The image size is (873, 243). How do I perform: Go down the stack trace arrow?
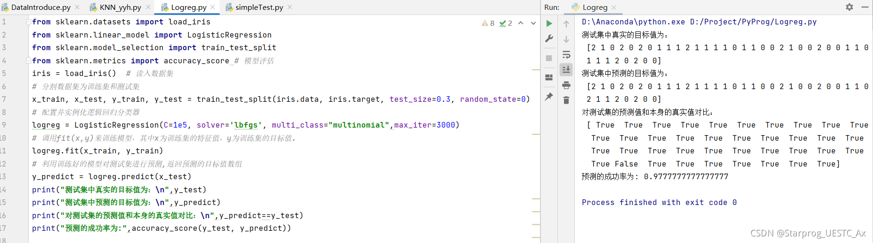[x=566, y=39]
